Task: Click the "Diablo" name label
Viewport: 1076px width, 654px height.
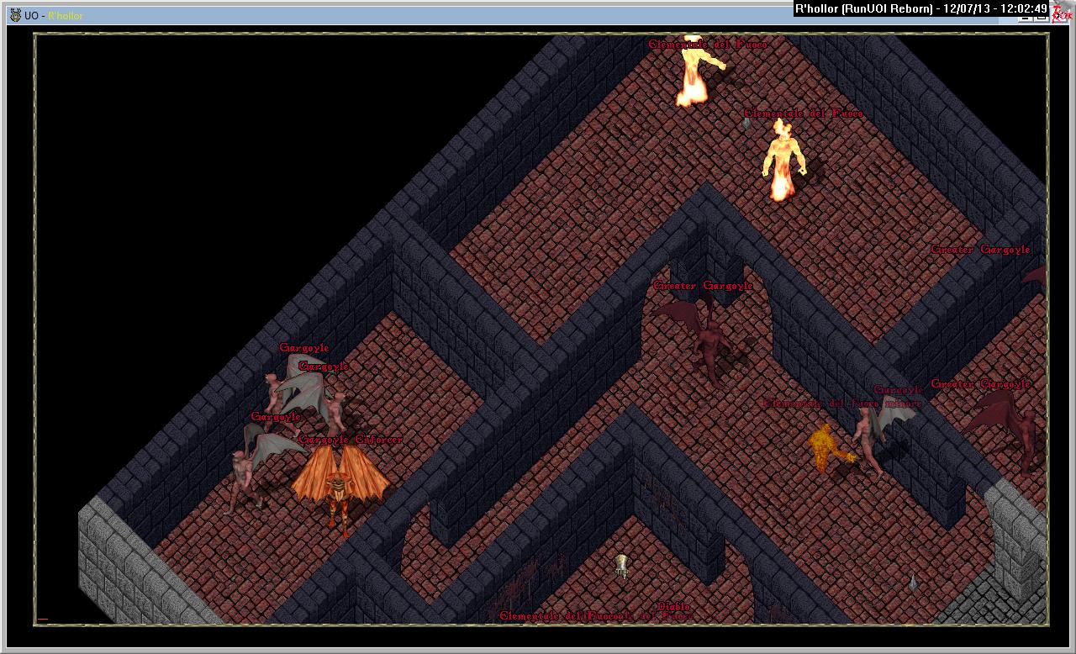Action: (x=673, y=606)
